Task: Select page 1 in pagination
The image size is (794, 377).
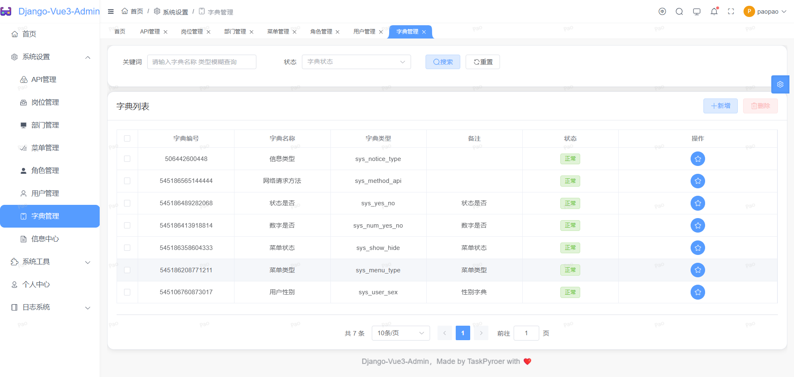Action: tap(463, 333)
